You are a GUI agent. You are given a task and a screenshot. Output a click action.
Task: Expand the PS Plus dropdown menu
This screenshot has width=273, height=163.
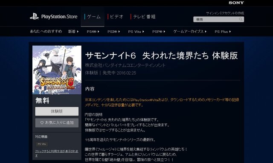click(x=223, y=32)
